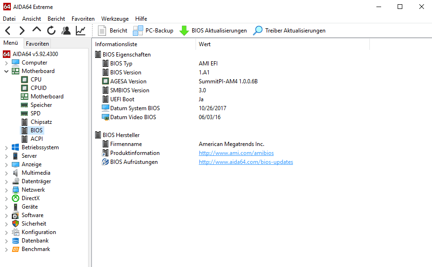
Task: Expand the Multimedia tree node
Action: [6, 173]
